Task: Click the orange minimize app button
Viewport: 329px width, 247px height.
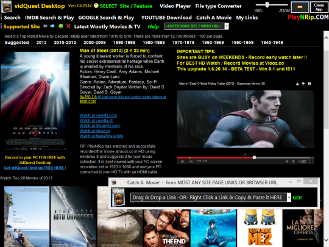Action: coord(300,7)
